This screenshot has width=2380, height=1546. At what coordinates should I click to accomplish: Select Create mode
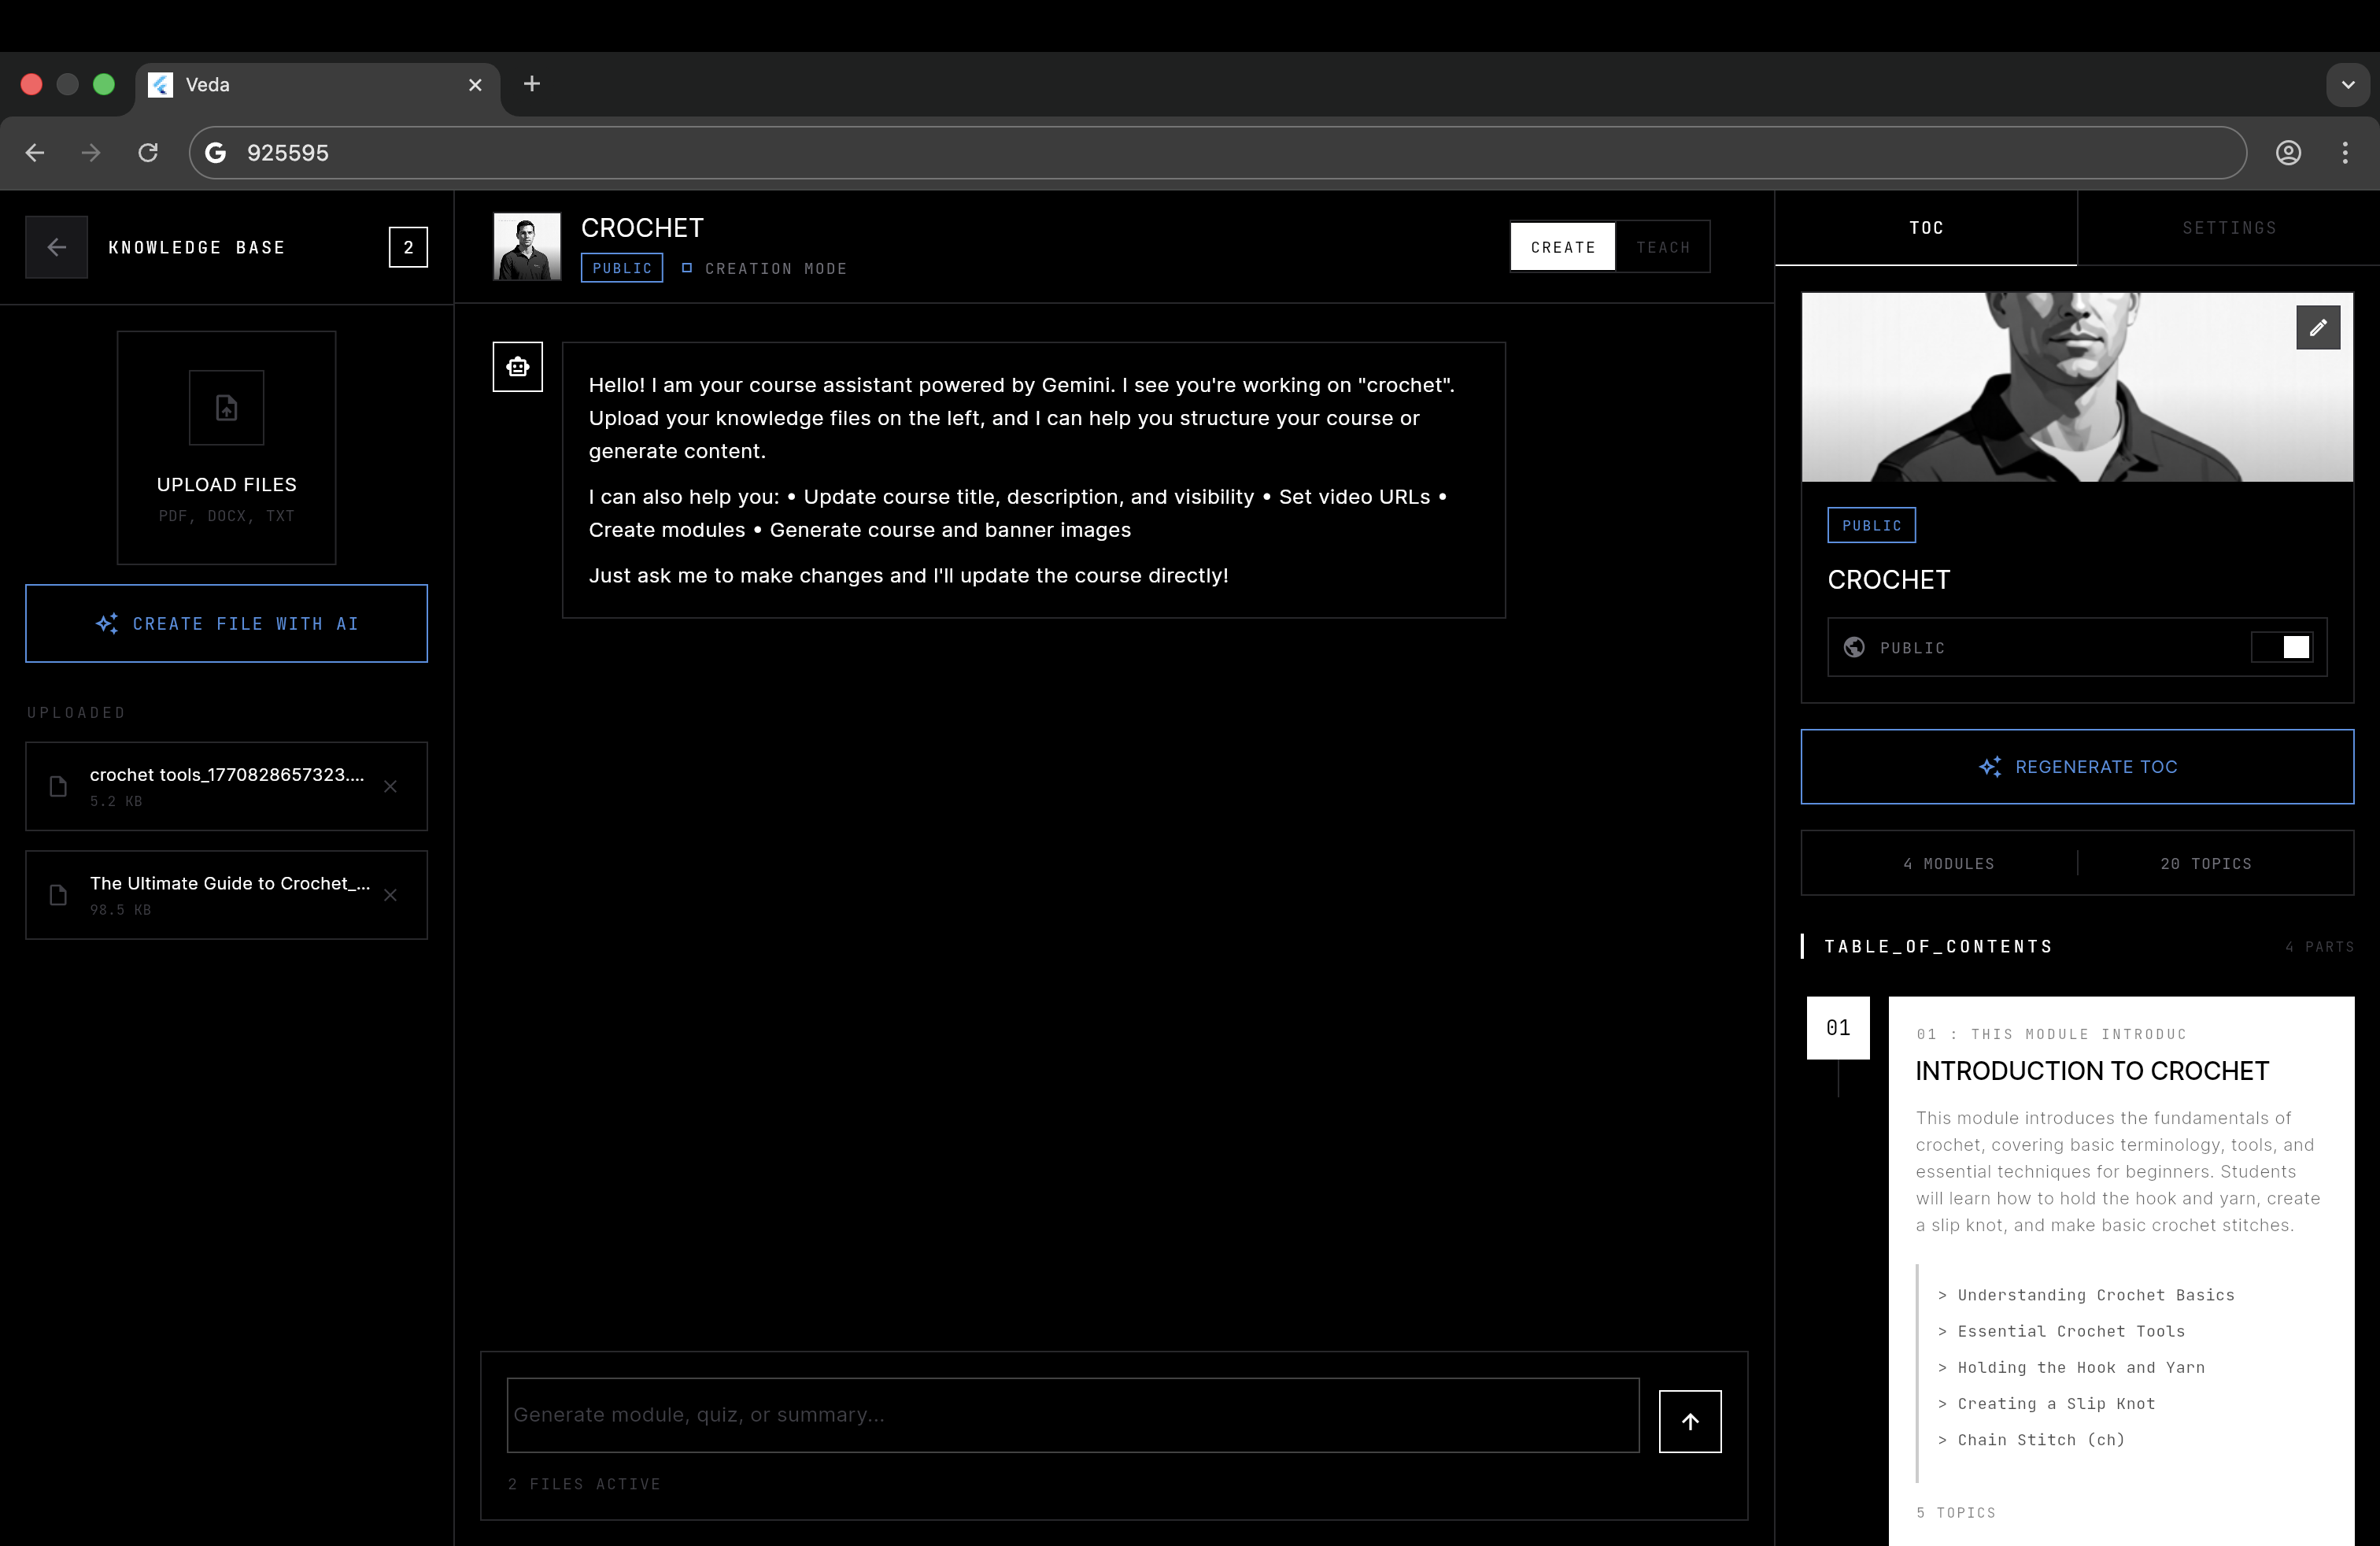(x=1562, y=247)
